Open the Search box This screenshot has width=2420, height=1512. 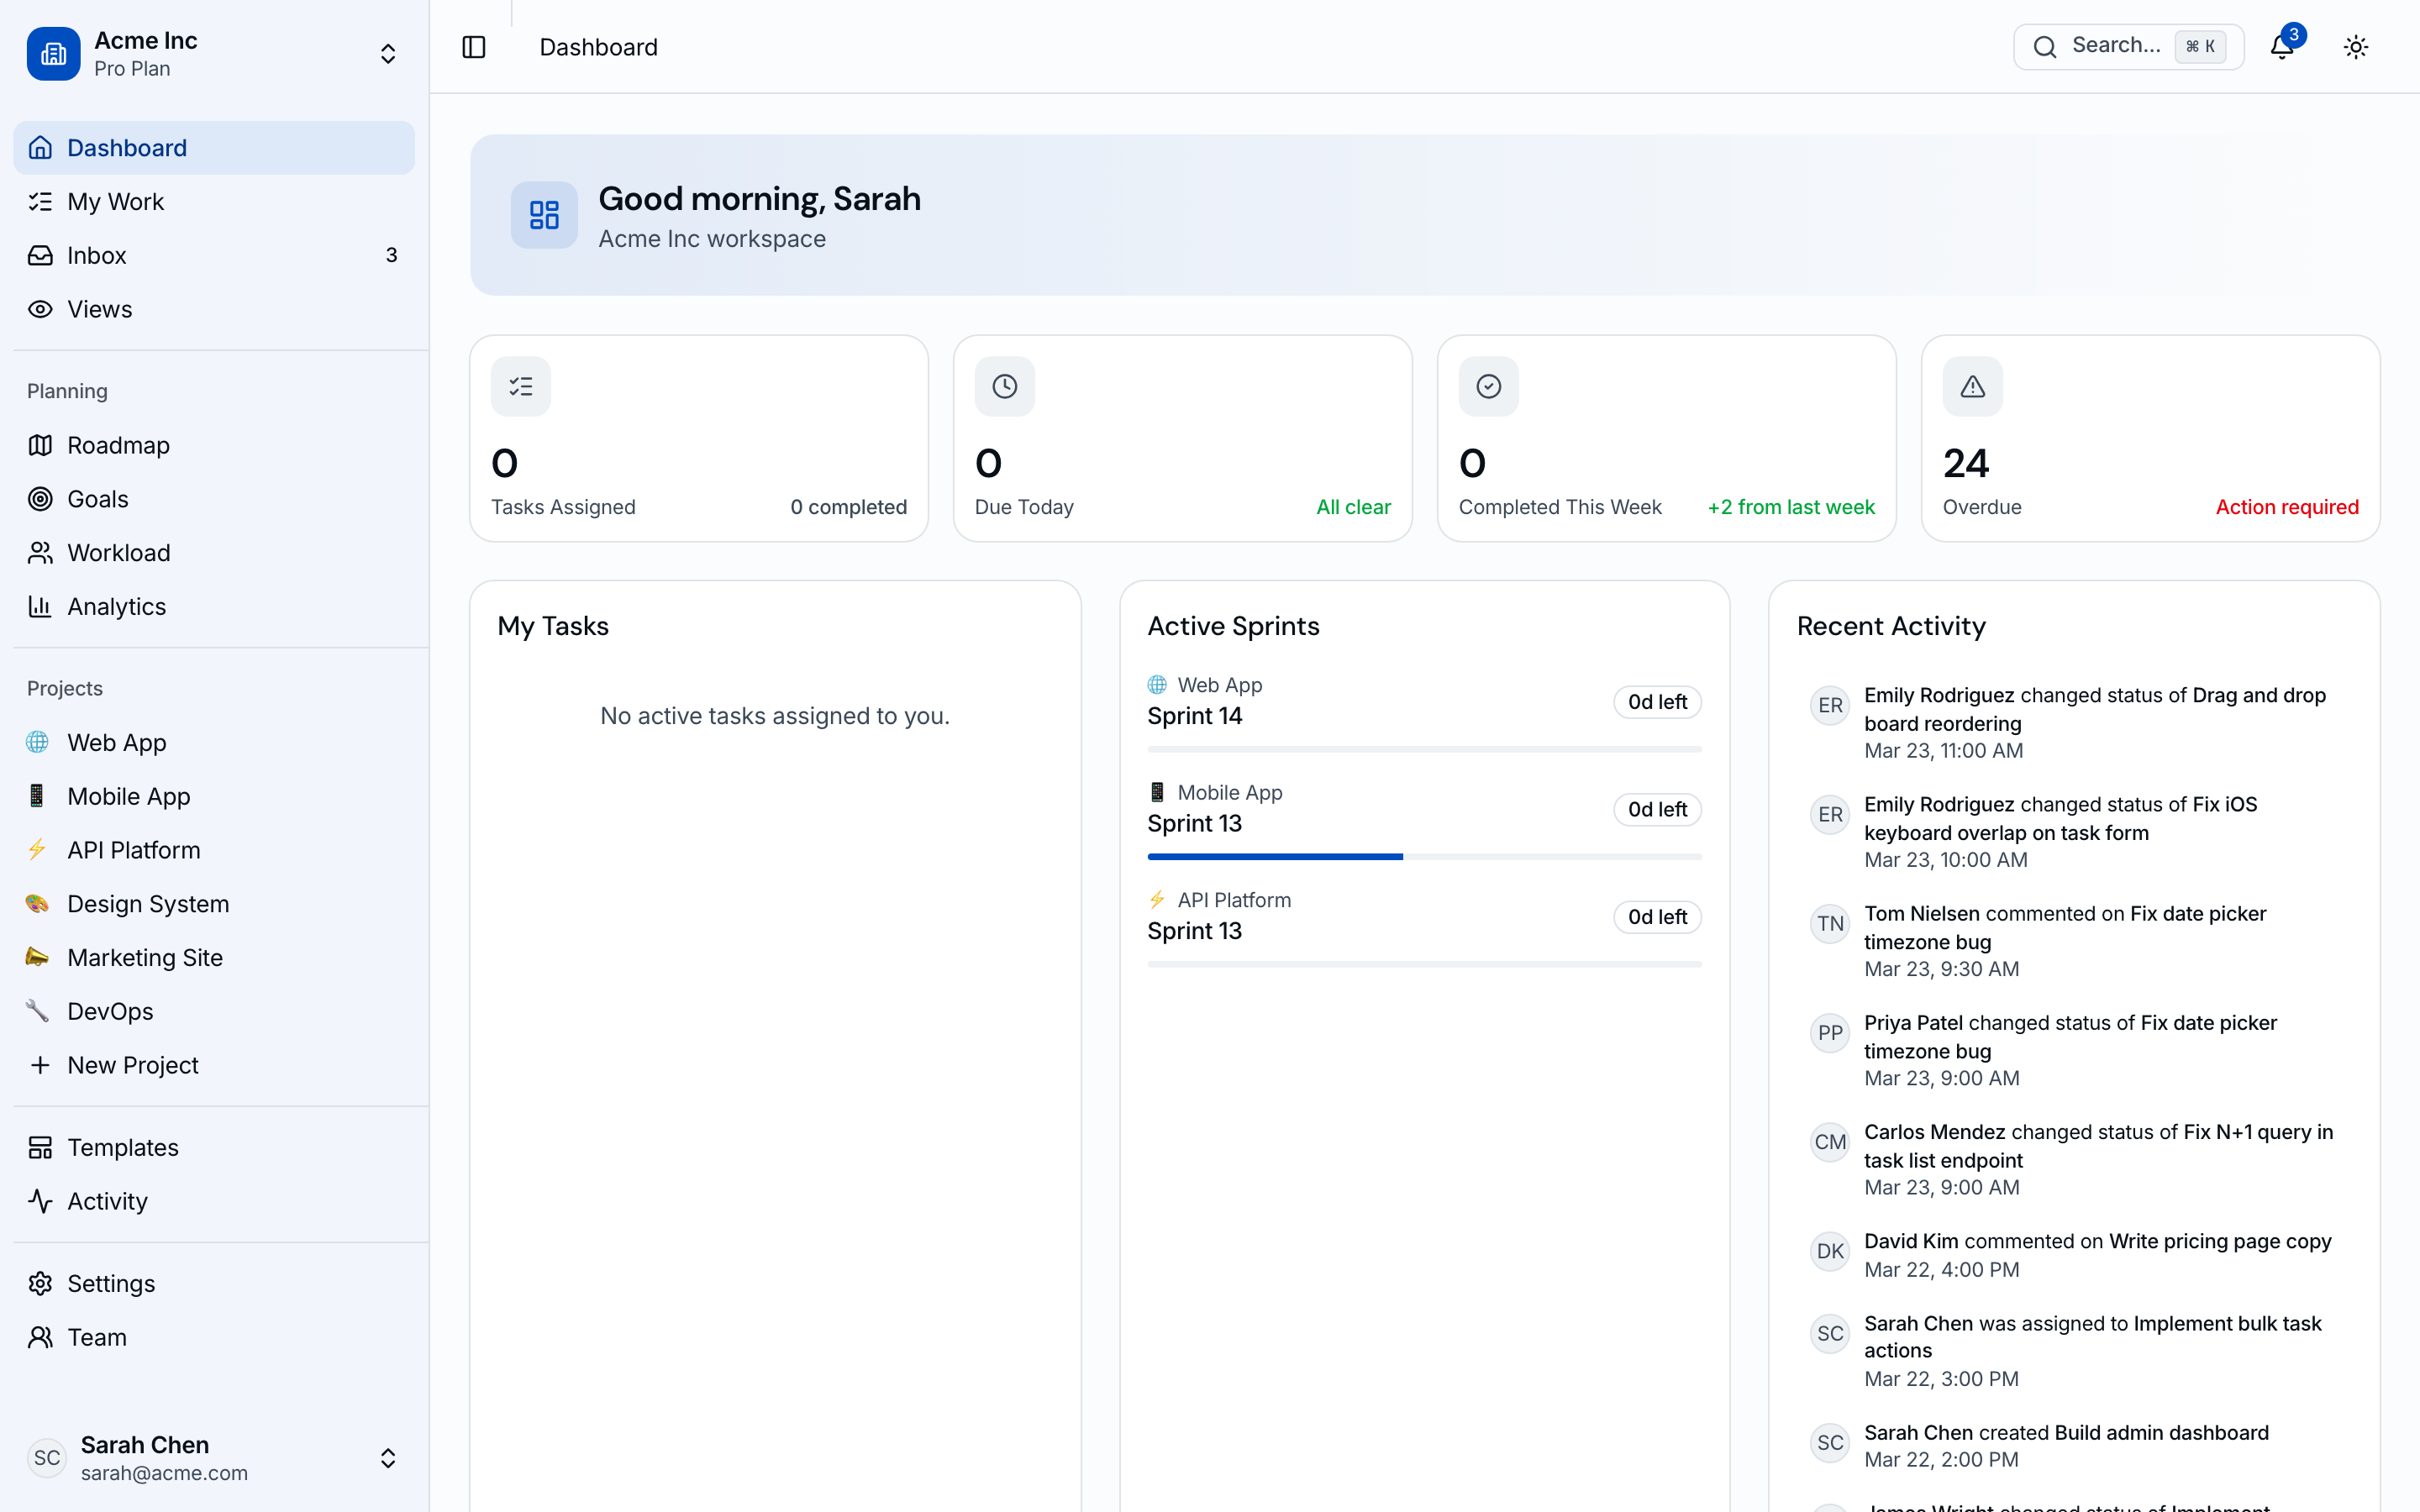click(x=2127, y=47)
